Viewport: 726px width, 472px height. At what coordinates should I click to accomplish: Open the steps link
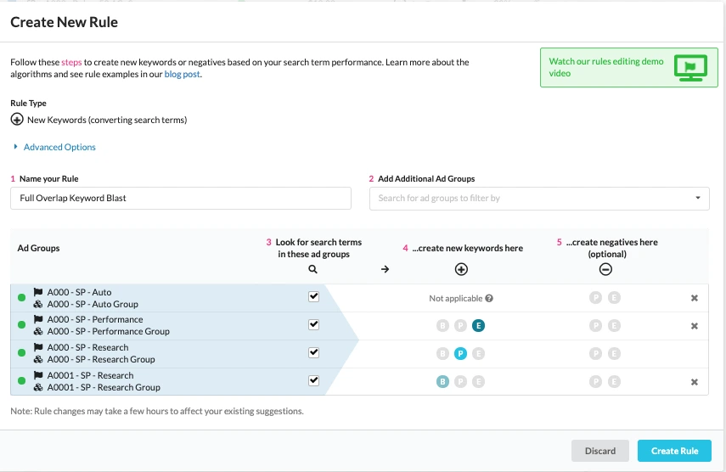(x=71, y=63)
